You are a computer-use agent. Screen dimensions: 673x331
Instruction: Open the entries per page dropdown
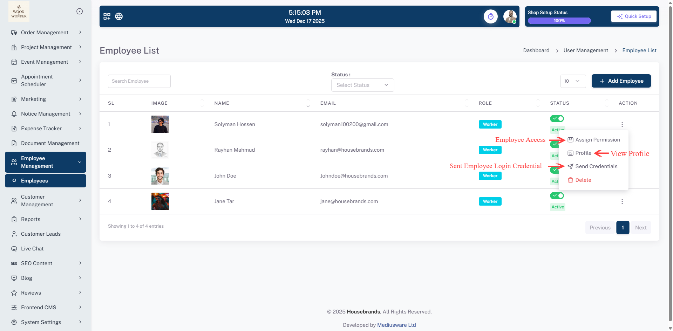tap(573, 81)
